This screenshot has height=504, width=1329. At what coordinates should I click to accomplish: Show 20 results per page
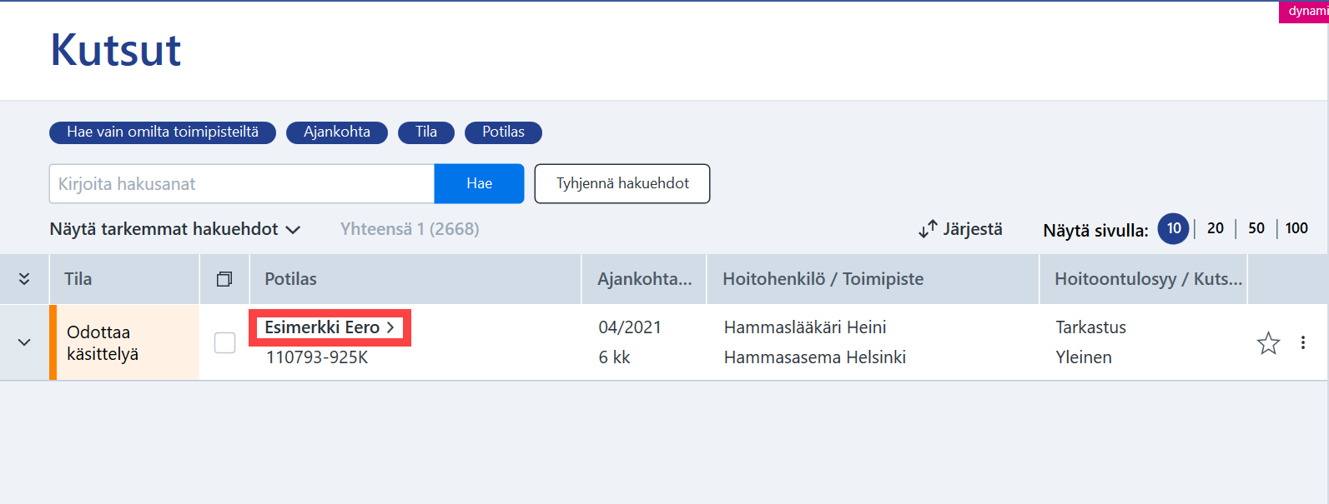coord(1216,228)
